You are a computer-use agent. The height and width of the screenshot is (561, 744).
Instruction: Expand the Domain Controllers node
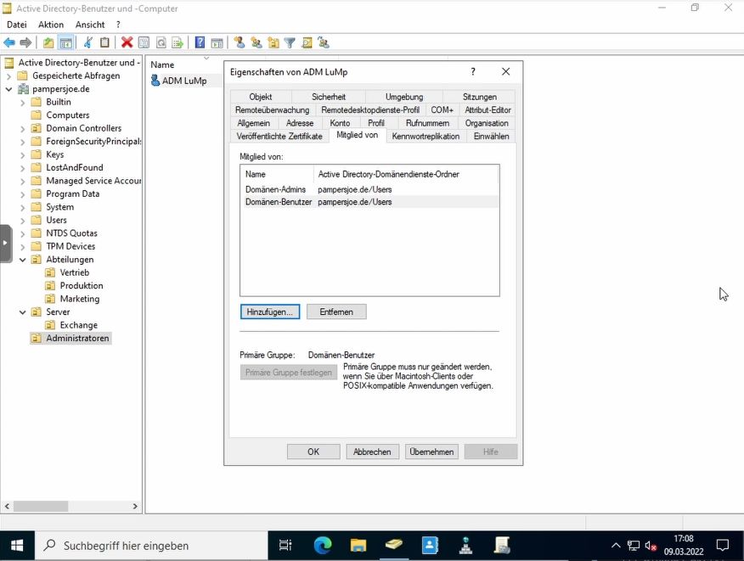point(22,128)
